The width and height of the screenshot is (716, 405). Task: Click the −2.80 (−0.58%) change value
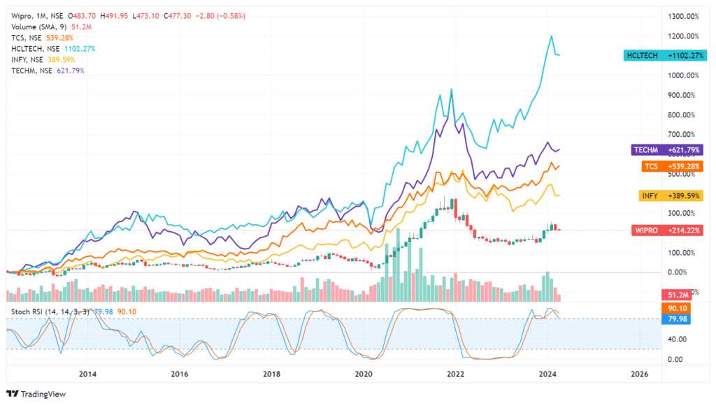220,16
